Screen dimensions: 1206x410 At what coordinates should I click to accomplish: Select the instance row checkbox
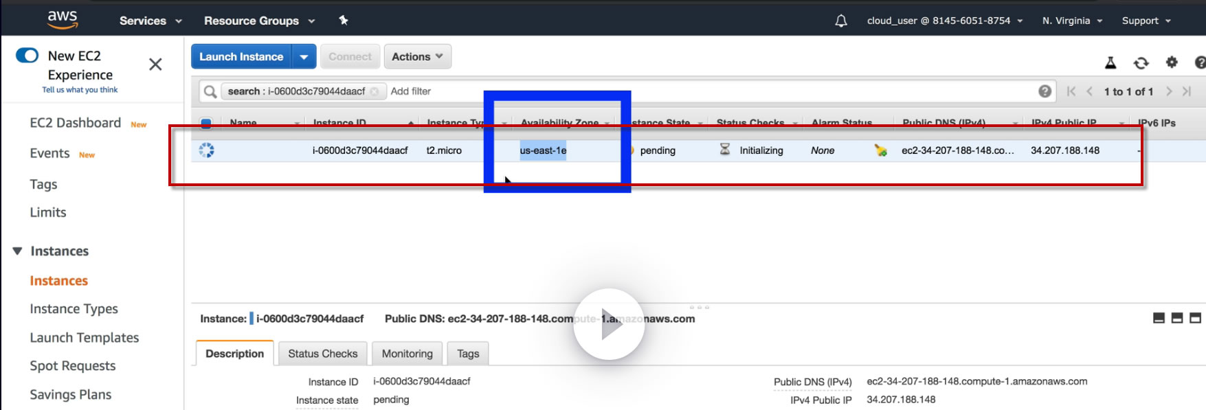(206, 150)
